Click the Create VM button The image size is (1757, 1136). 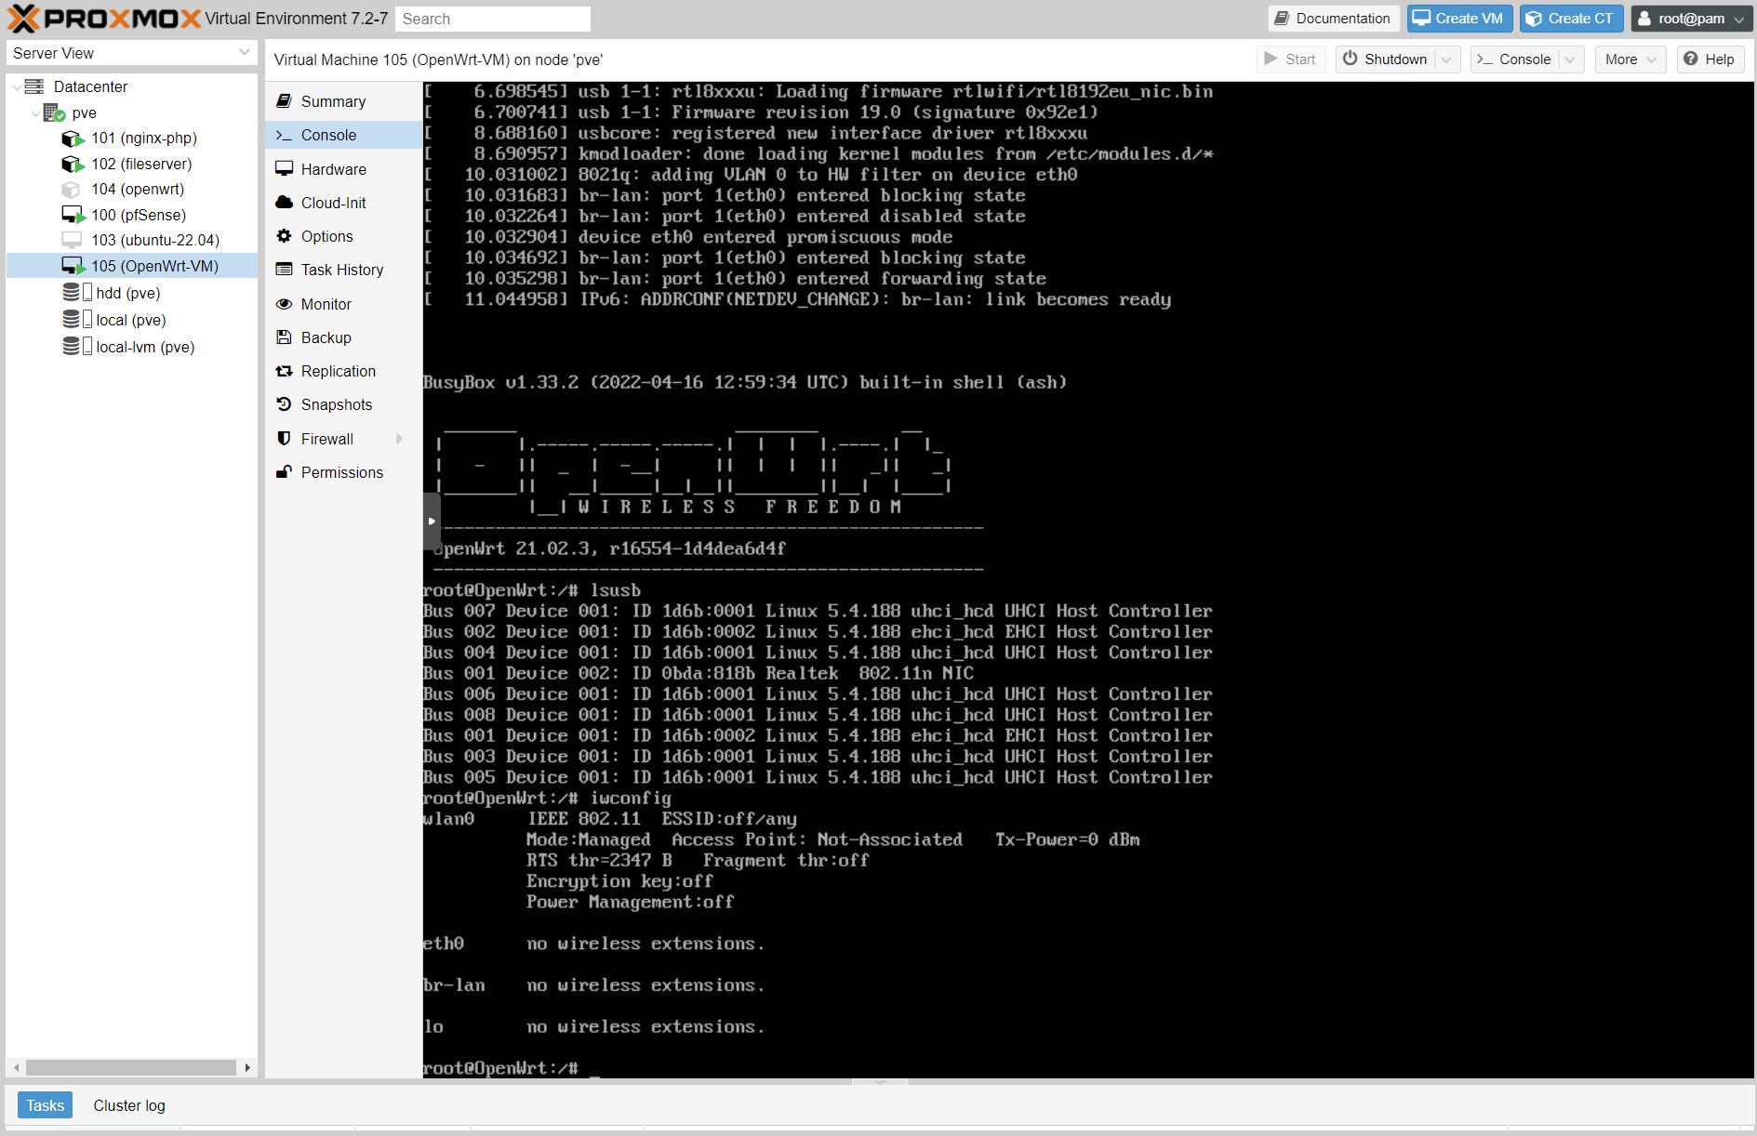click(x=1458, y=19)
